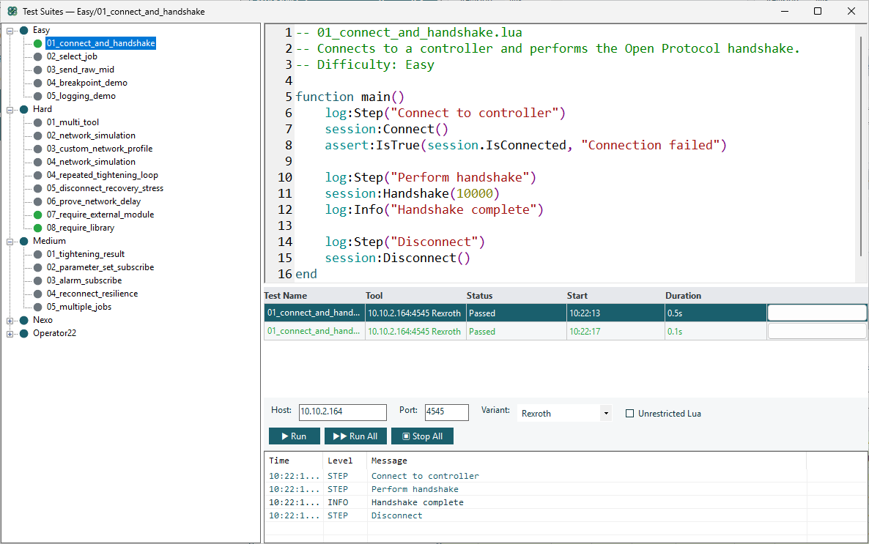Click code line 11 session:Handshake(10000)
The height and width of the screenshot is (544, 869).
tap(412, 193)
